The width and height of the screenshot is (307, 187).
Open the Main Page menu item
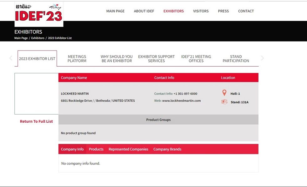pos(115,11)
